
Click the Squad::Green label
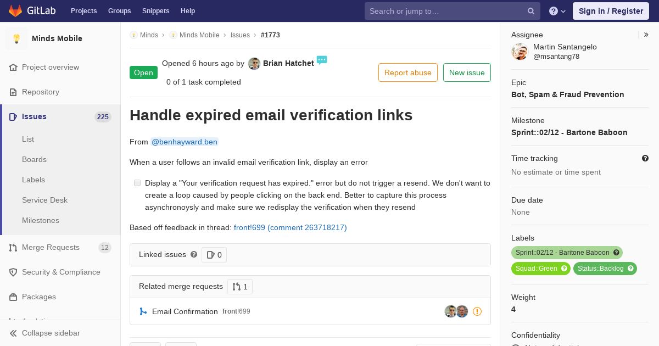coord(536,269)
